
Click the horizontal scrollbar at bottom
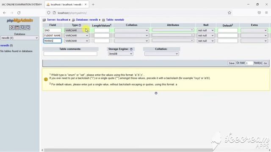point(128,150)
